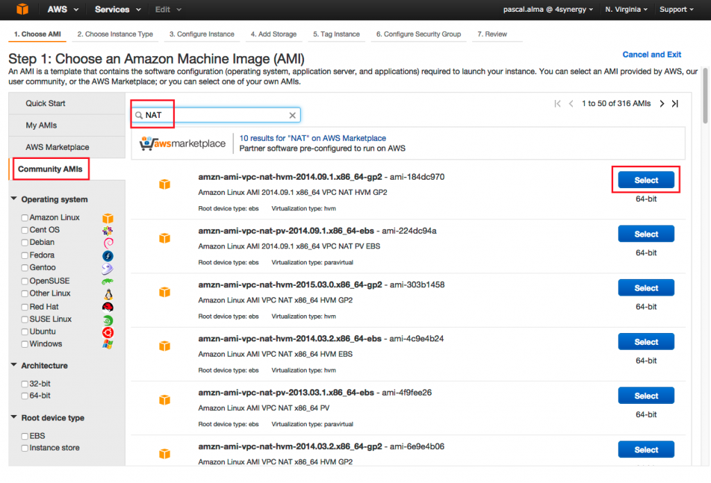Go to the first page of AMIs

click(x=558, y=104)
